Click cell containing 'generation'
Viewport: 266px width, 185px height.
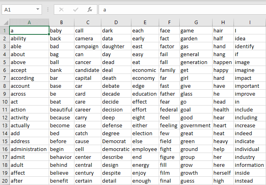coord(196,62)
